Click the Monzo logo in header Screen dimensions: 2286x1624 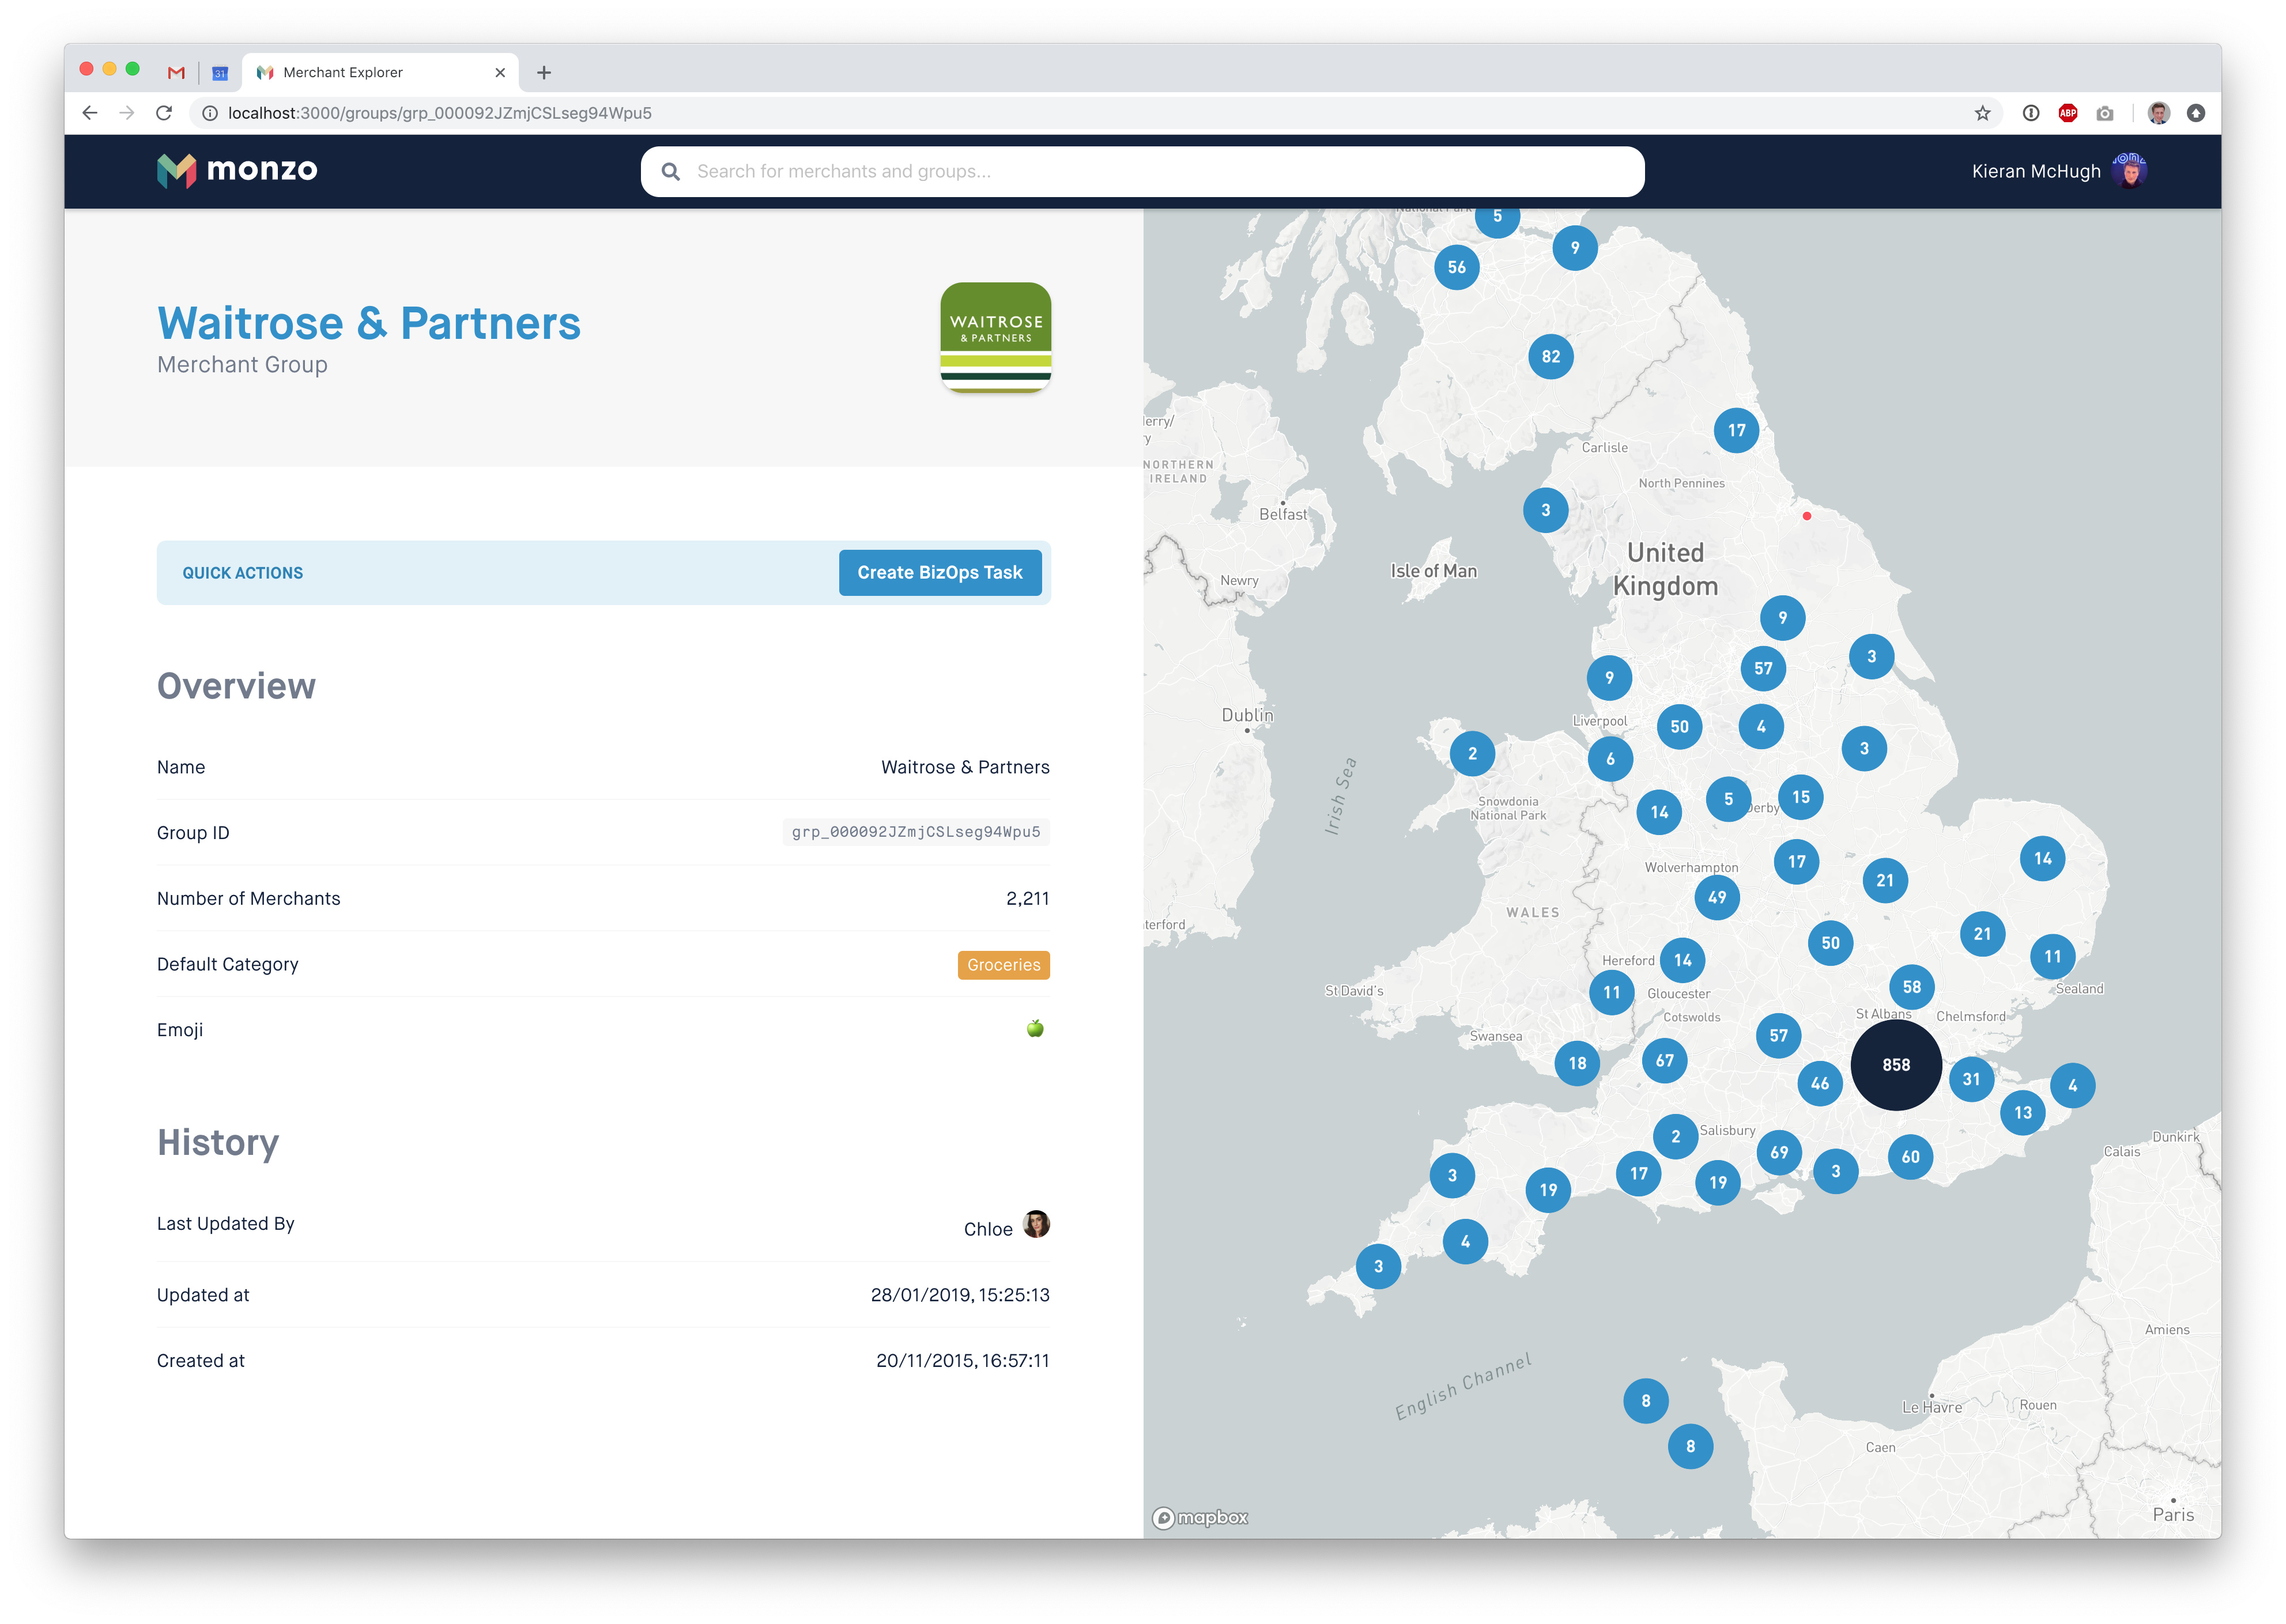click(237, 170)
